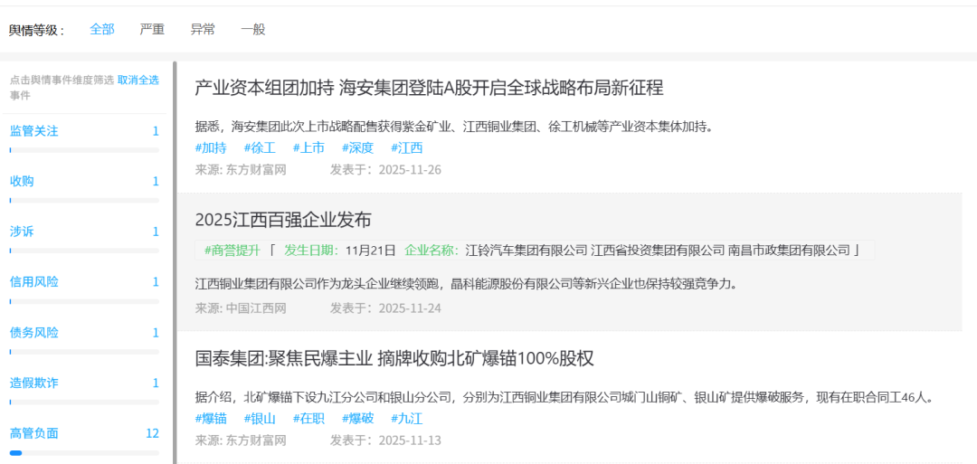Click the #江西 tag
This screenshot has height=464, width=977.
pos(407,148)
